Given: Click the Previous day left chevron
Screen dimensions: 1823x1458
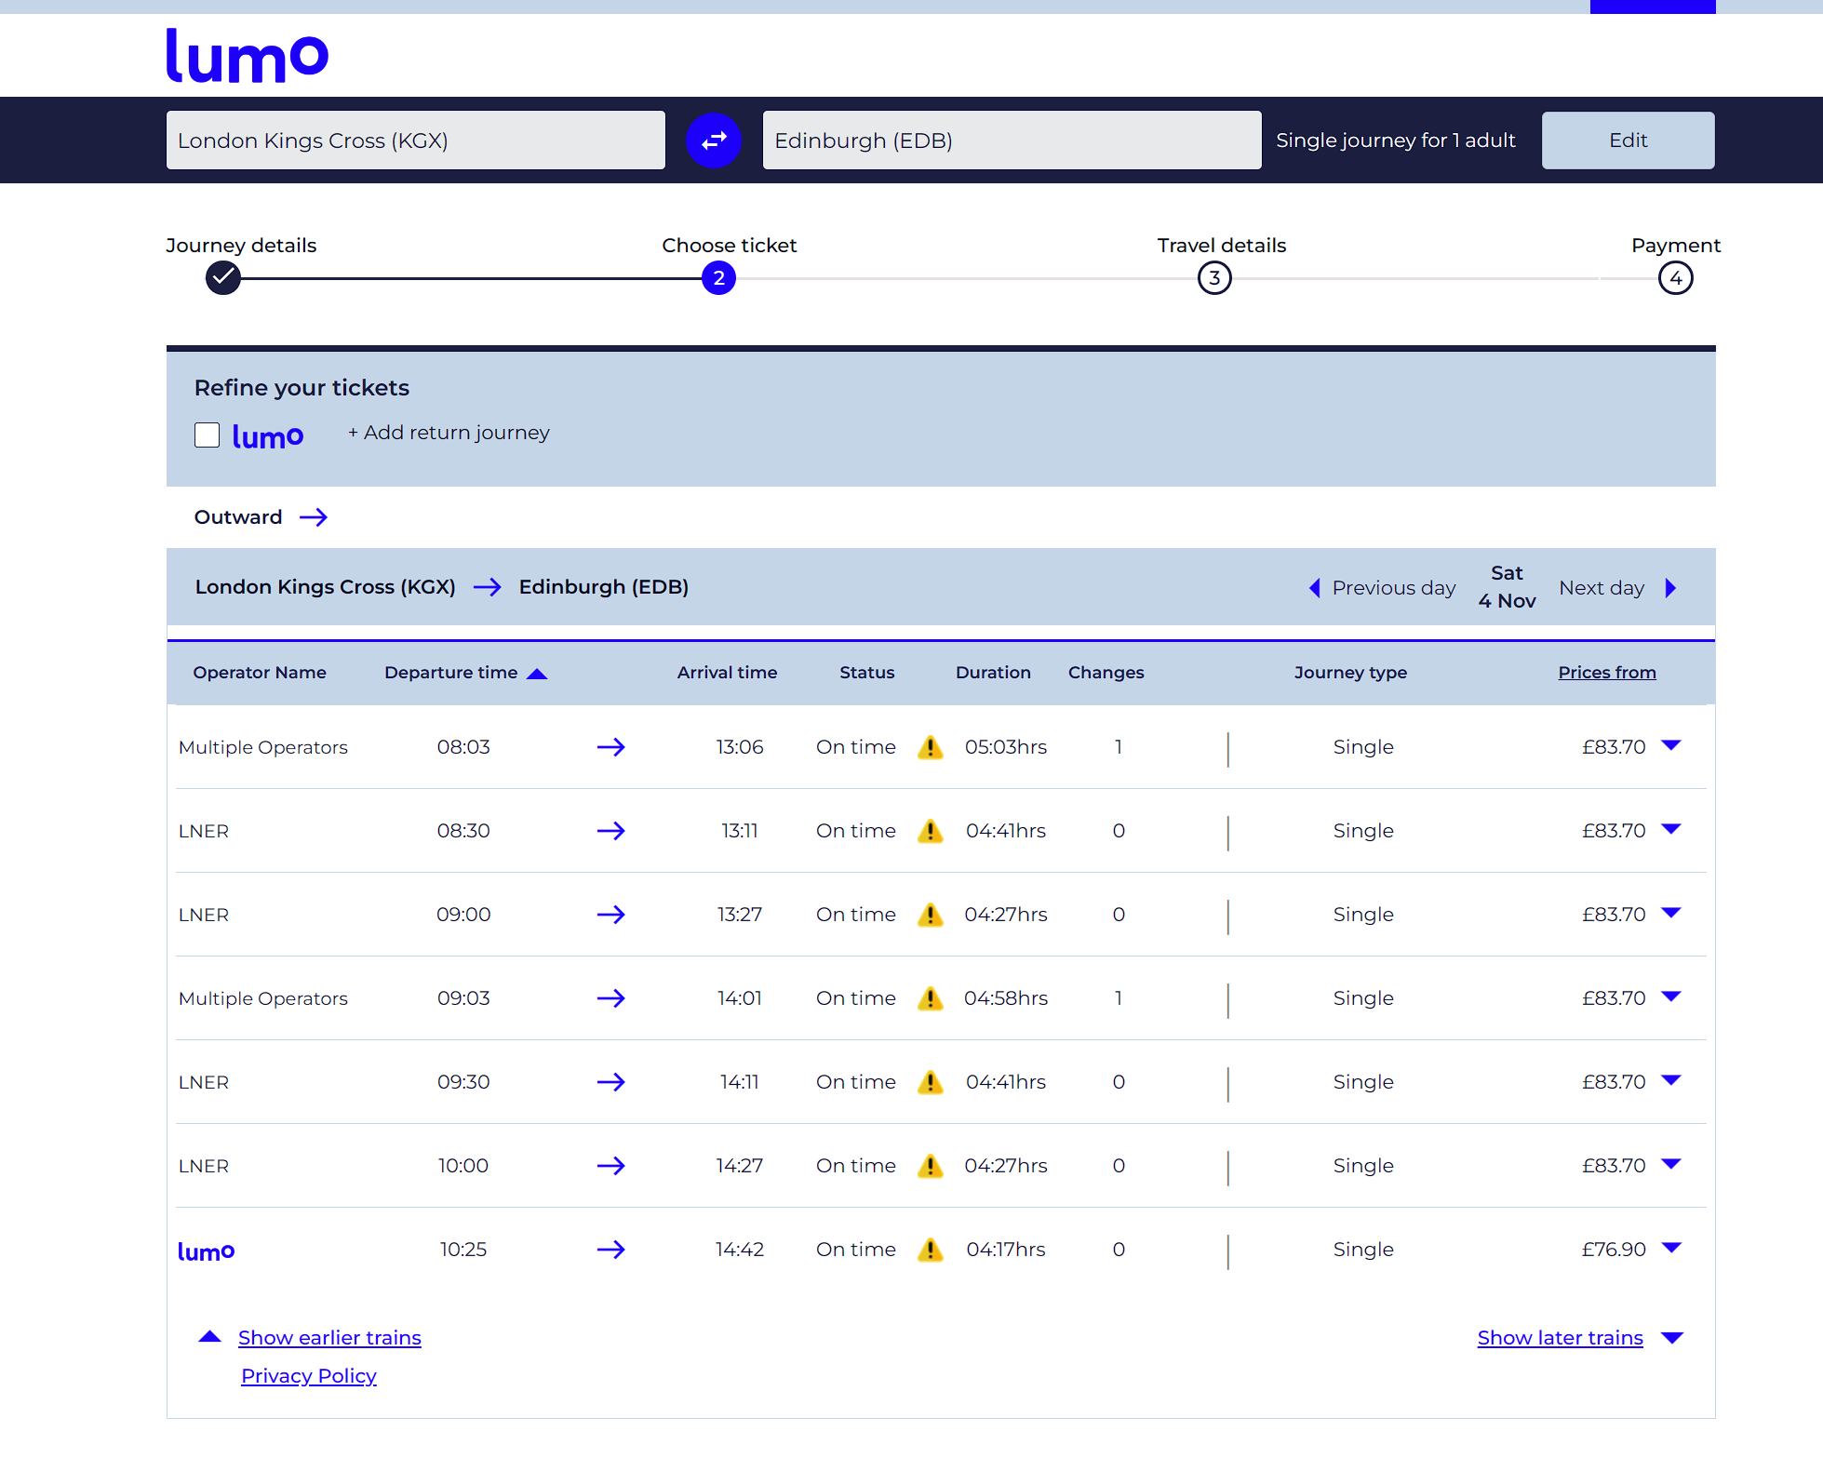Looking at the screenshot, I should [x=1315, y=588].
